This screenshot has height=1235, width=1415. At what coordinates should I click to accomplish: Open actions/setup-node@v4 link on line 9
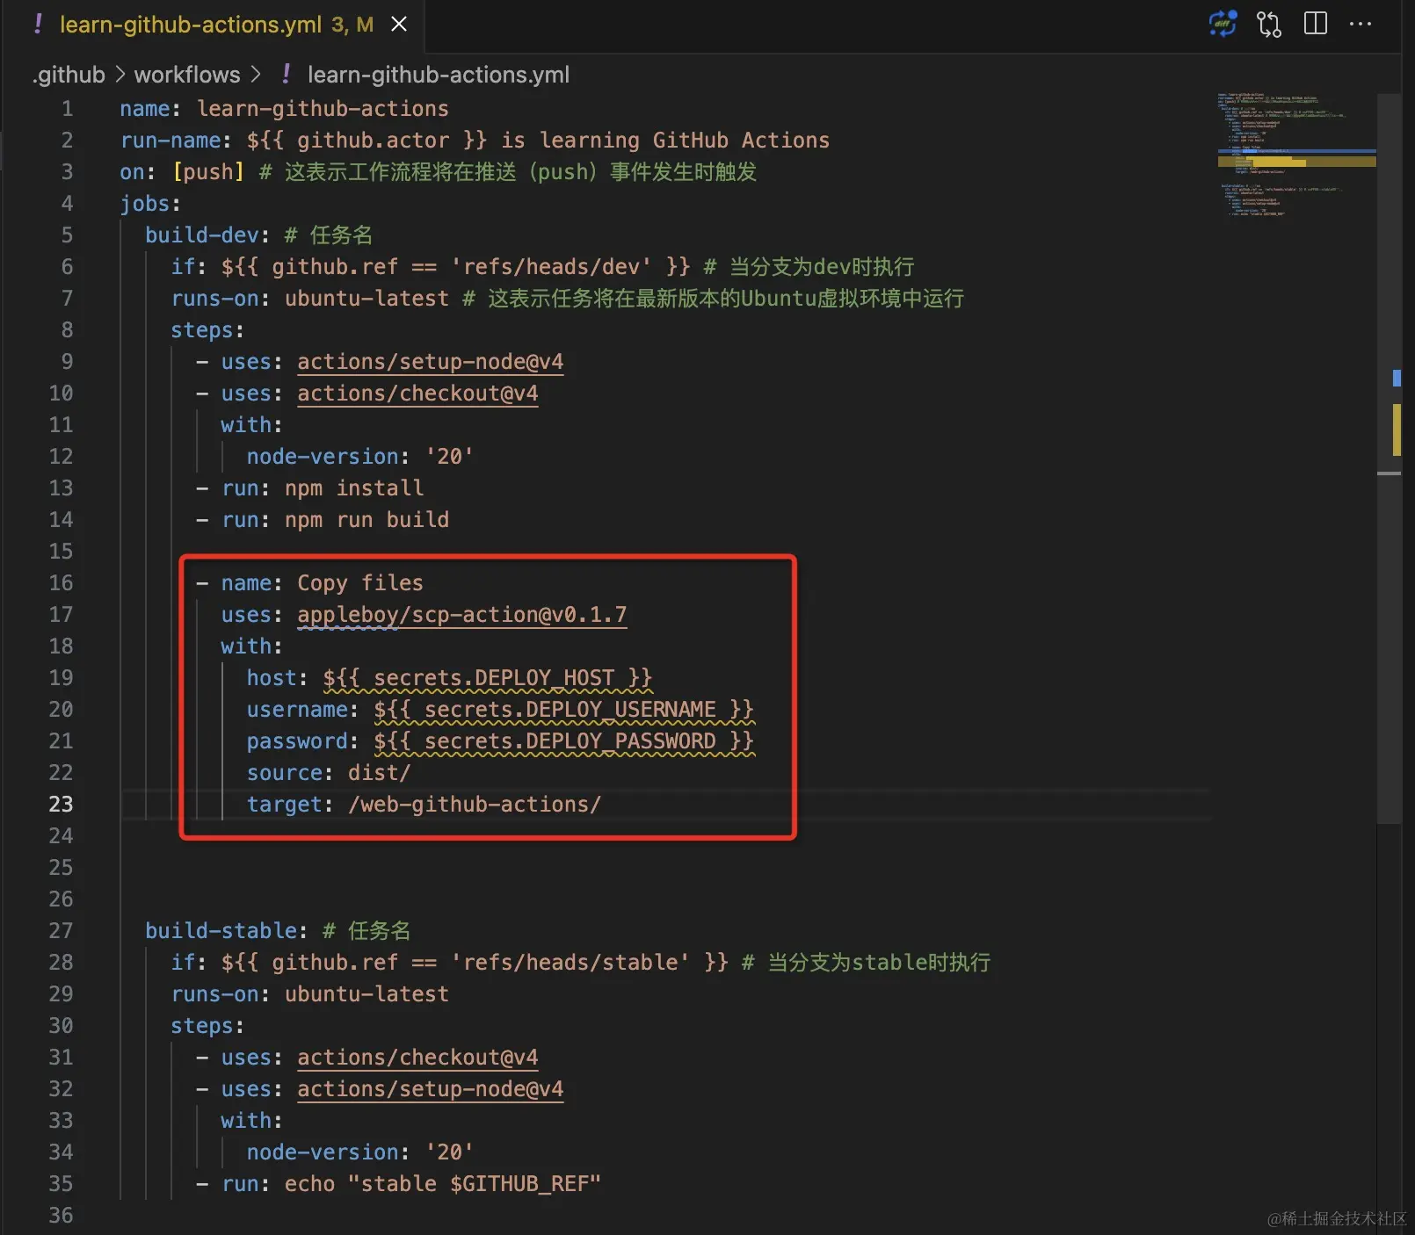pyautogui.click(x=430, y=362)
